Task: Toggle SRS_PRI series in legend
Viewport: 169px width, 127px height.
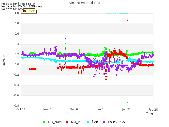Action: 74,122
